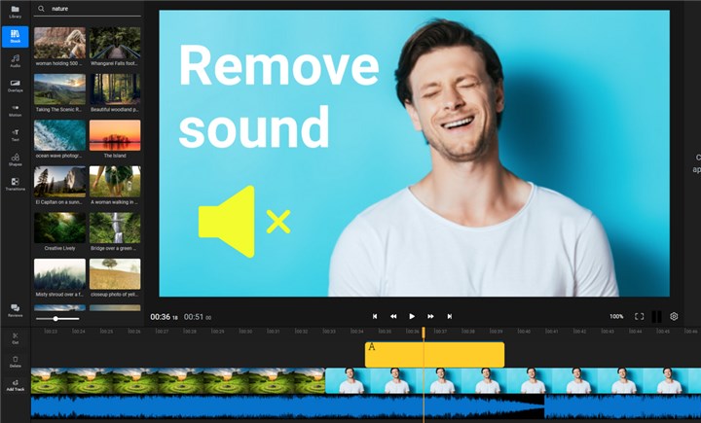
Task: Skip to start of video
Action: [375, 316]
